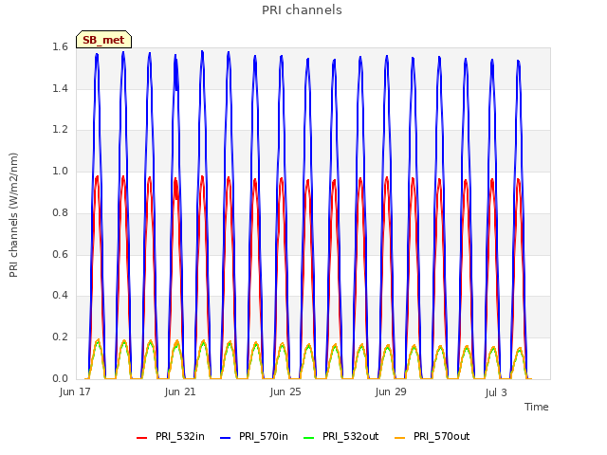Image resolution: width=607 pixels, height=455 pixels.
Task: Click the green PRI_532out legend swatch
Action: 309,438
